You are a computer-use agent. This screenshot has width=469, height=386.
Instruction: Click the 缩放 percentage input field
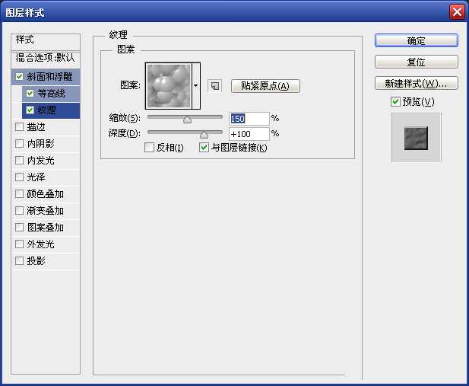tap(249, 119)
